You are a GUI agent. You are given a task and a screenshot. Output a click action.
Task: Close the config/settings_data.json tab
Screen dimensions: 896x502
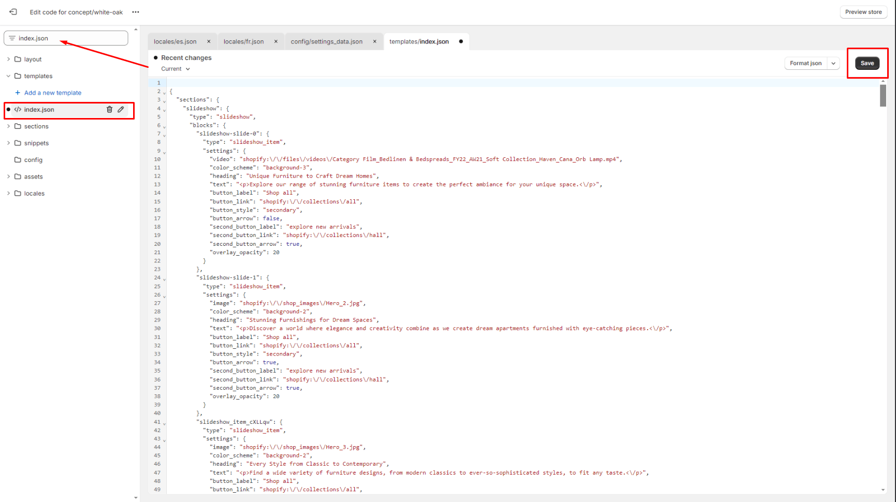[375, 41]
